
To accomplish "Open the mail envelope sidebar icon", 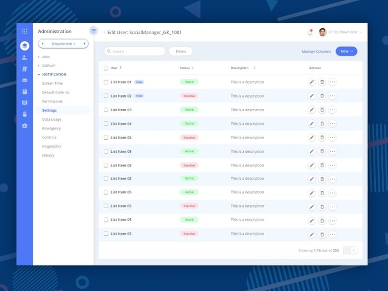I will (24, 81).
